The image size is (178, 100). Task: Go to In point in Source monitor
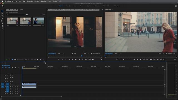point(70,59)
